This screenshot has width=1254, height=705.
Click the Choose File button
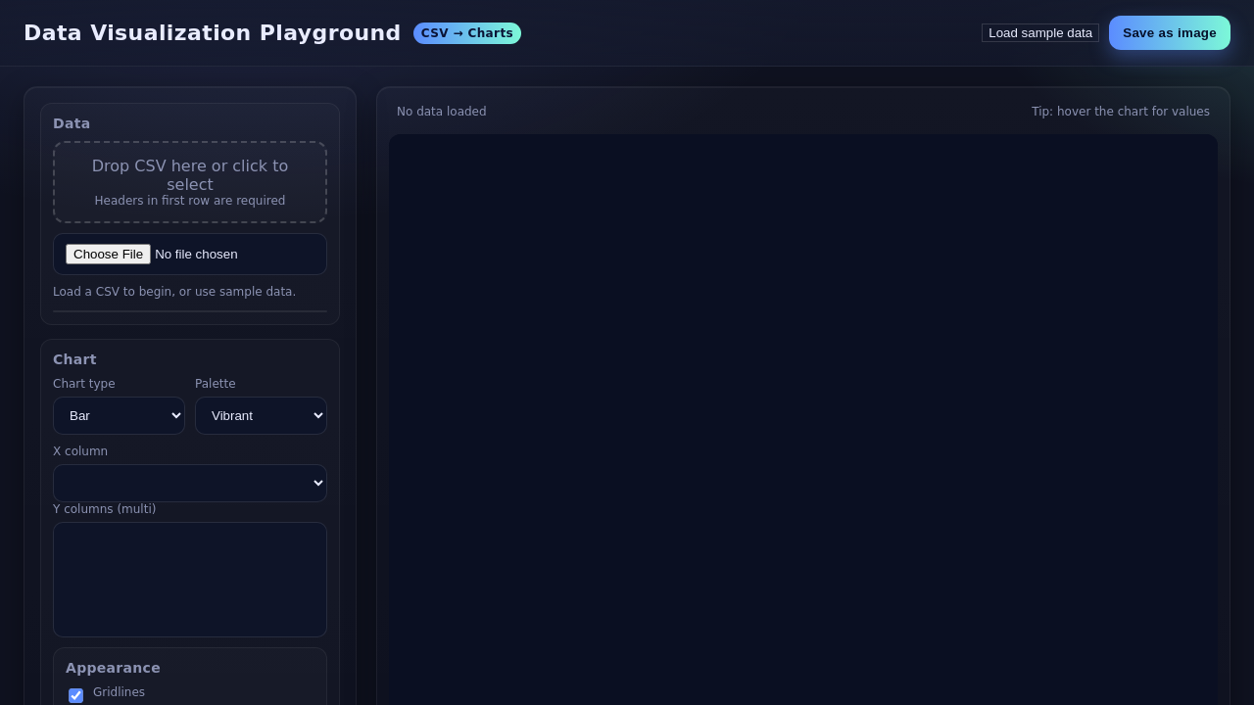[x=108, y=255]
